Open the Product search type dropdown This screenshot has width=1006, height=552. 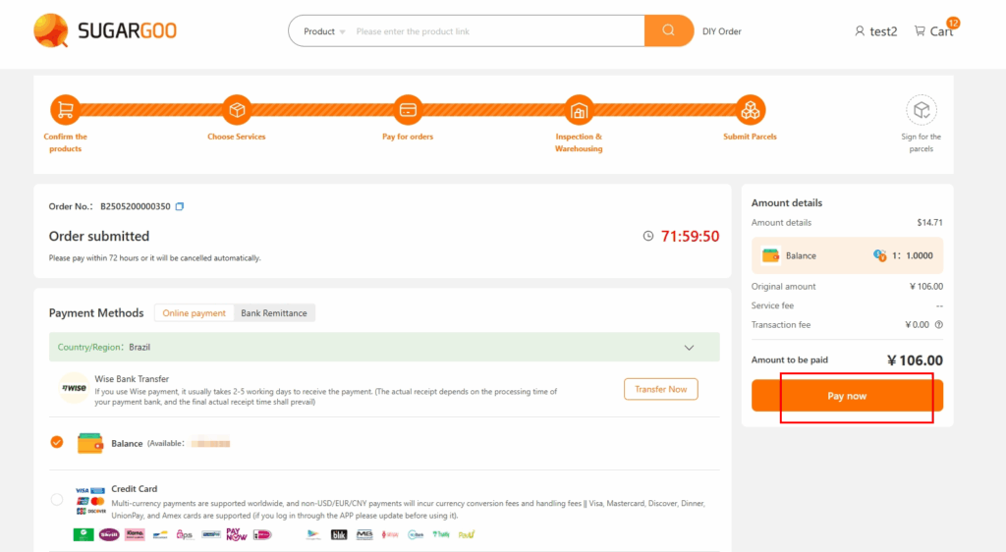point(324,31)
